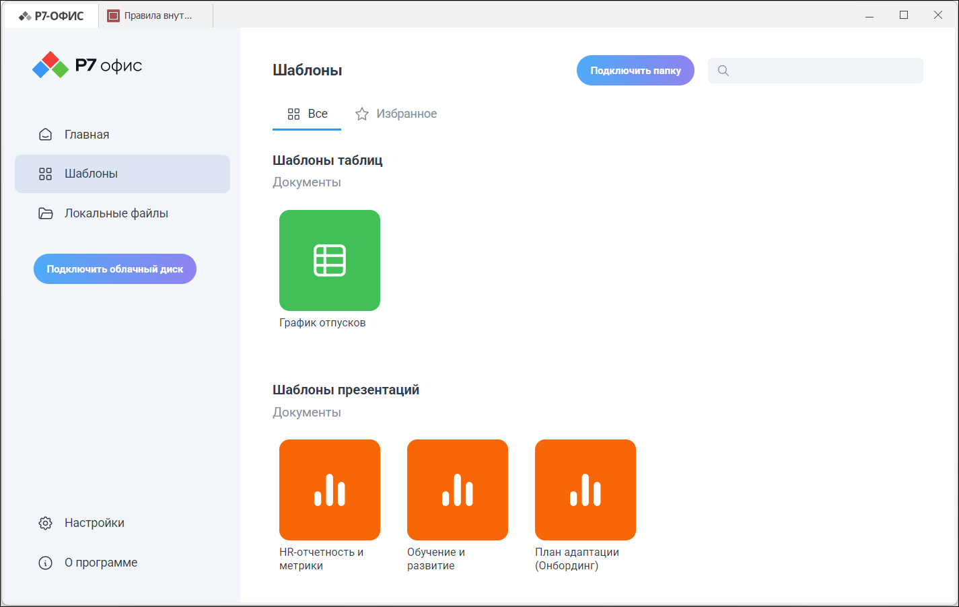Viewport: 959px width, 607px height.
Task: Click the HR-отчетность и метрики caption
Action: [322, 559]
